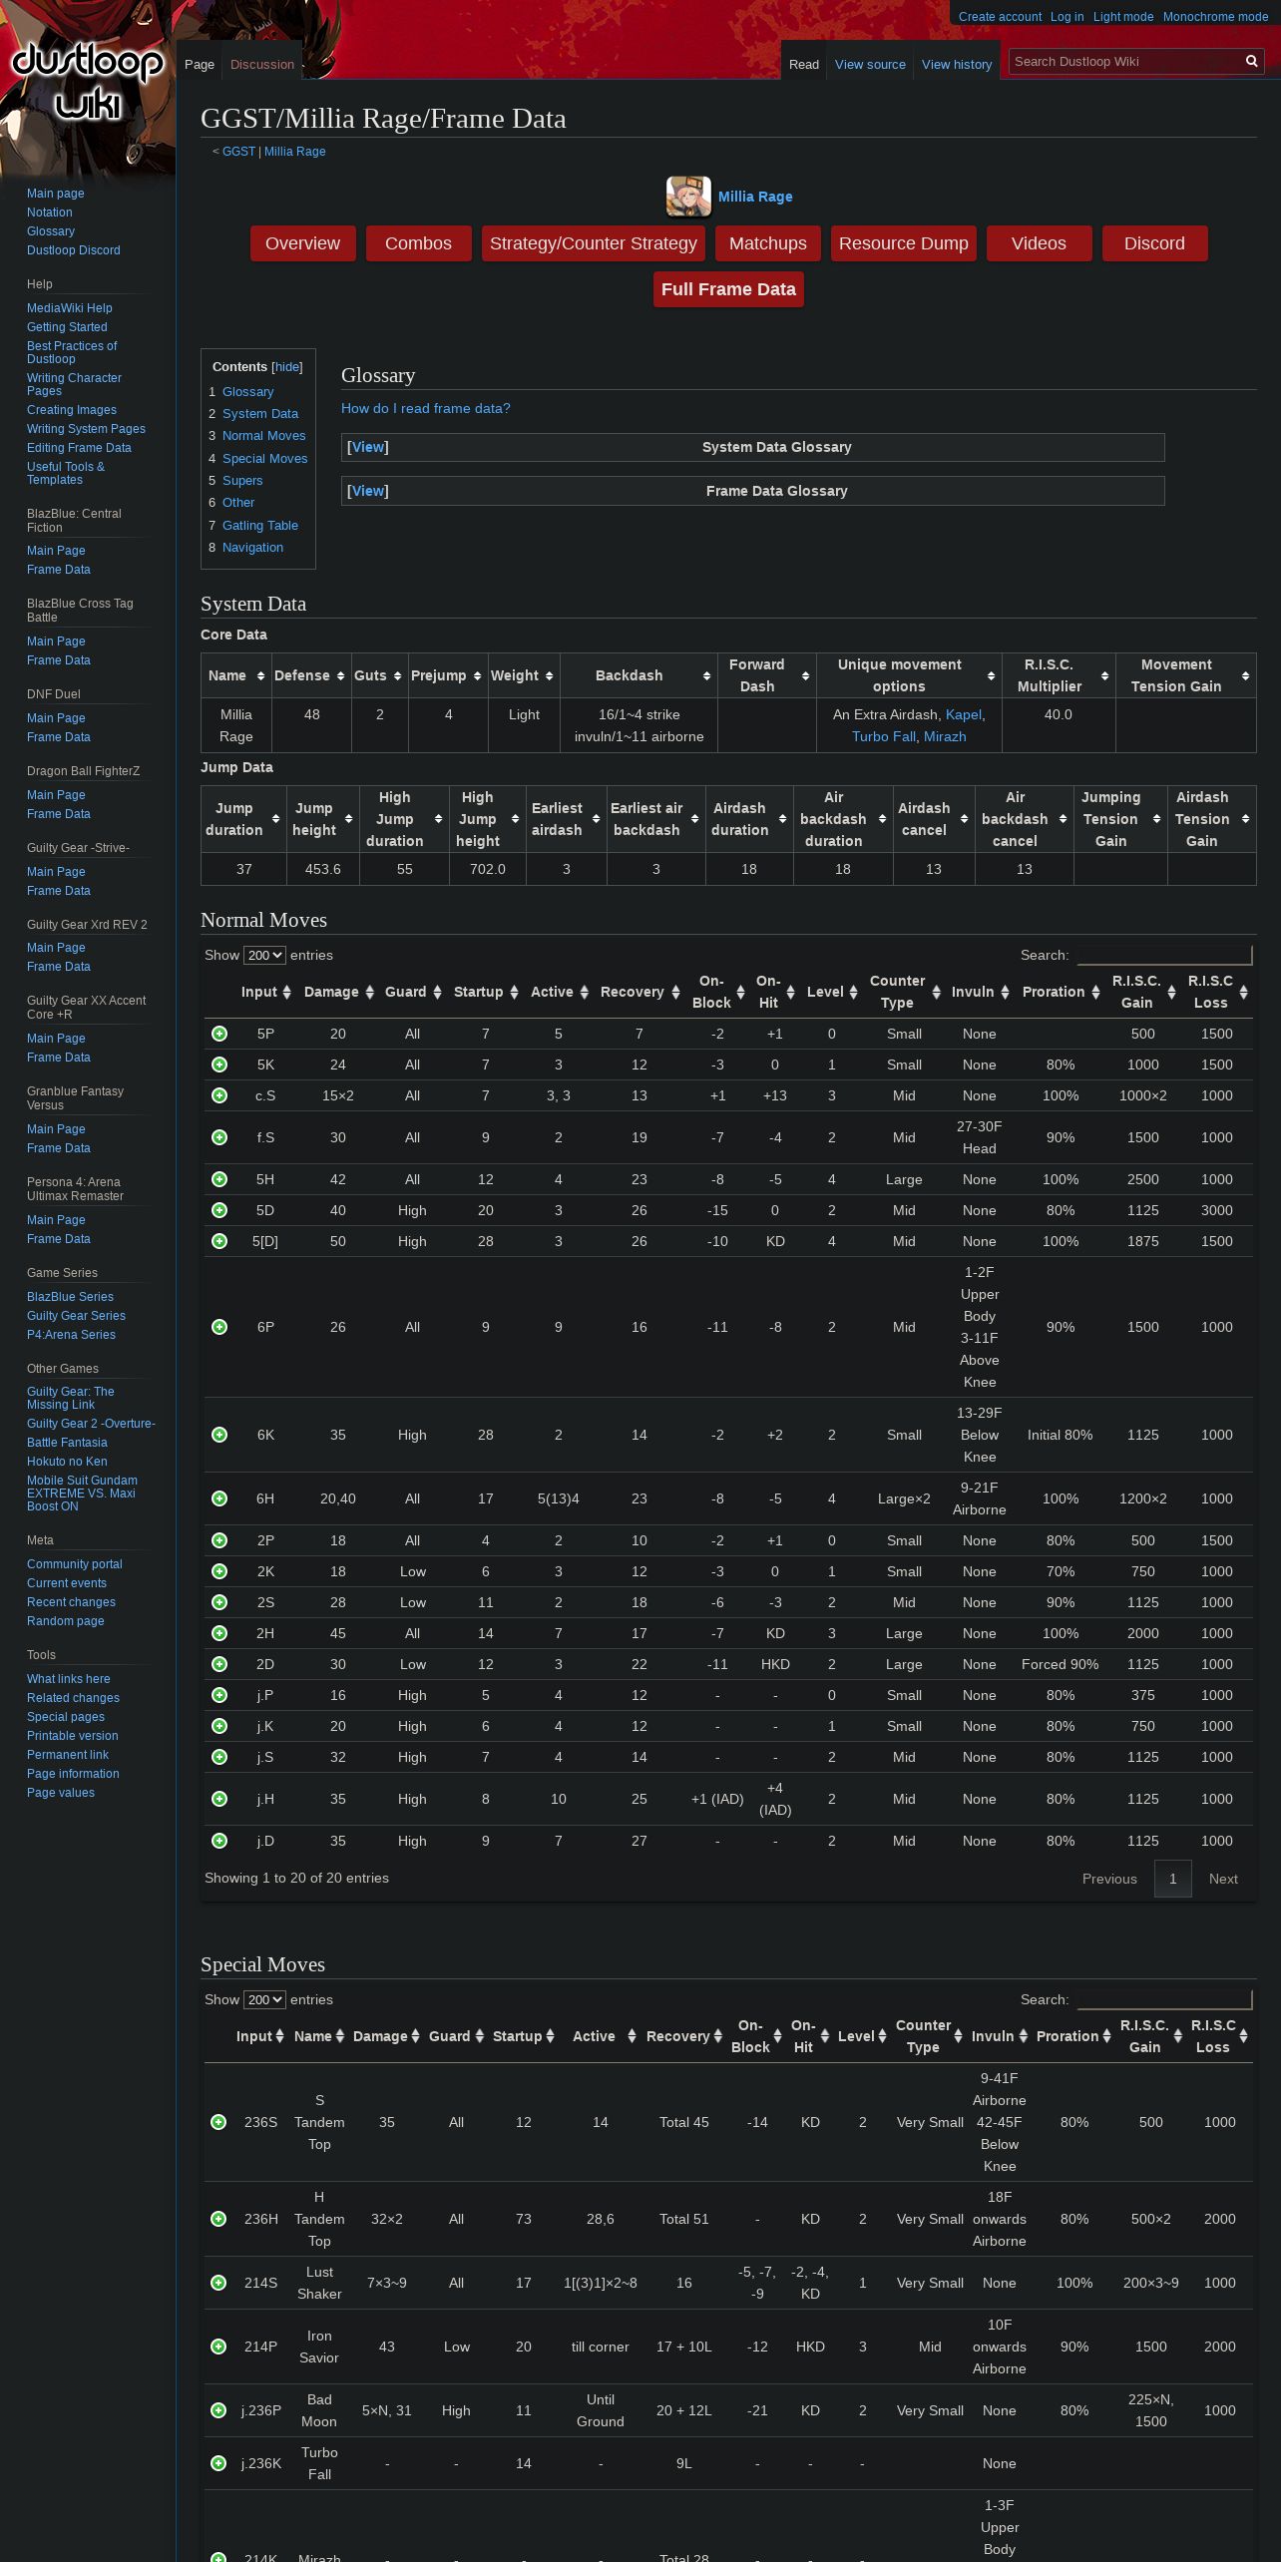Expand the 214S Lust Shaker row

218,2283
